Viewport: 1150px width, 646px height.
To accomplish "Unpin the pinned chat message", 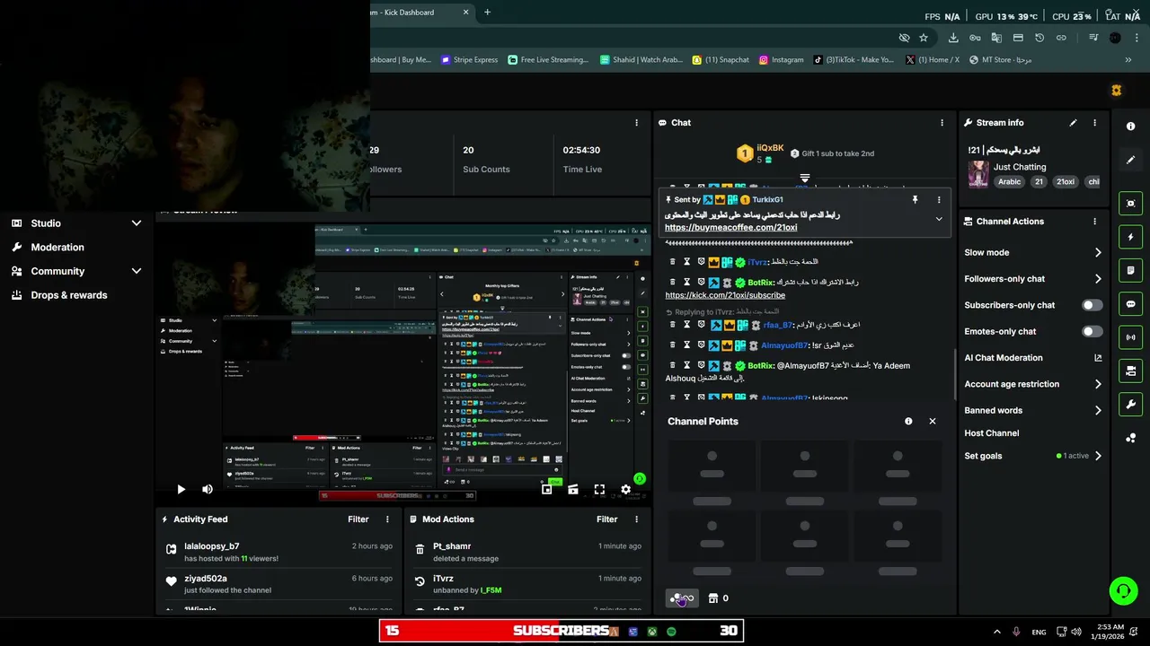I will pos(915,200).
